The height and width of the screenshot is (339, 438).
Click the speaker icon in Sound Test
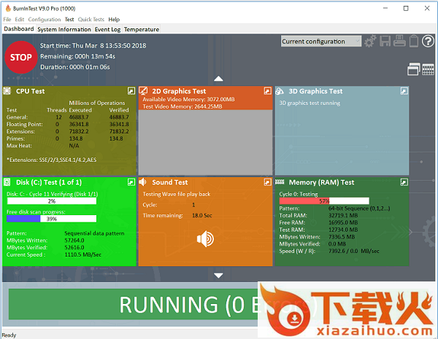click(x=205, y=238)
